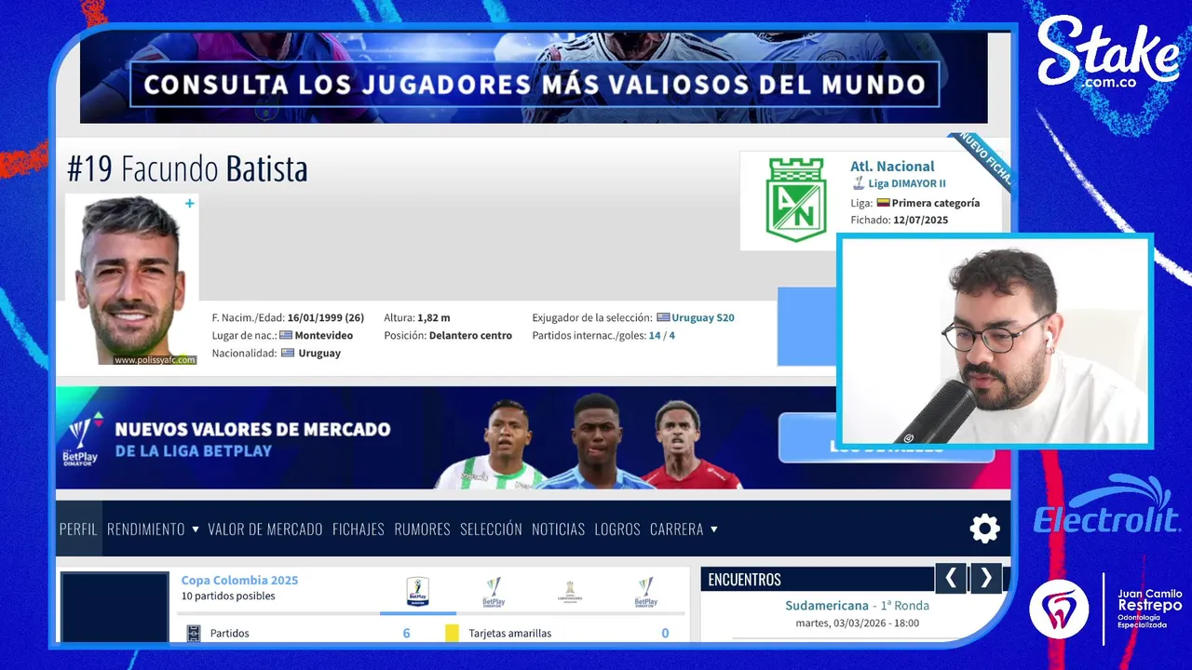
Task: Select the fourth BetPlay competition logo
Action: pyautogui.click(x=646, y=592)
